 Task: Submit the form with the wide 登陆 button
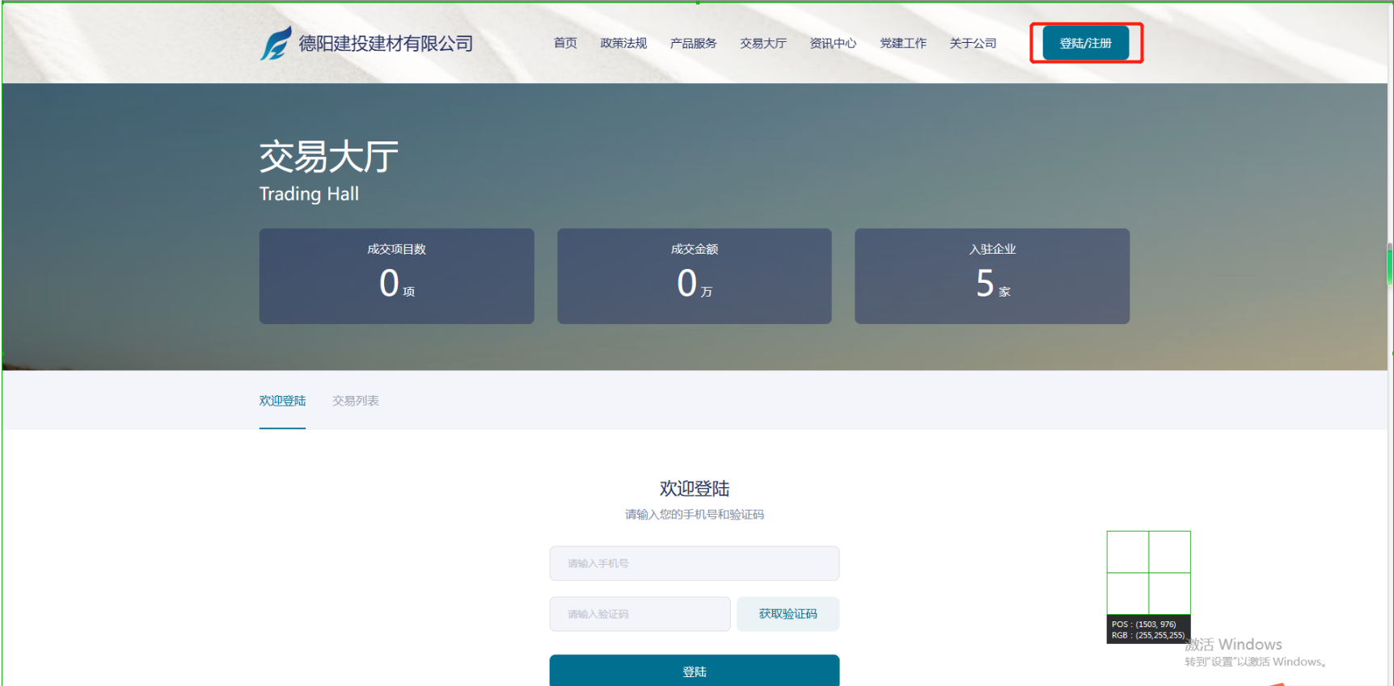pos(694,671)
